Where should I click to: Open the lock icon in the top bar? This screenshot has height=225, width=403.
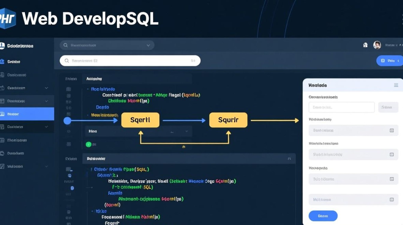[x=366, y=44]
